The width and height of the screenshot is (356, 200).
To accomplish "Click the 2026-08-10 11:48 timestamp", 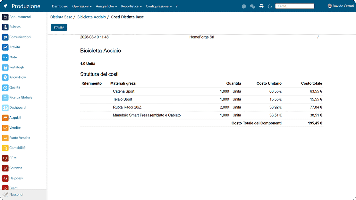I will point(94,37).
